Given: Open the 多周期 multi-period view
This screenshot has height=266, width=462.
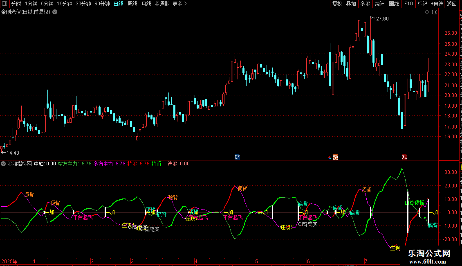Looking at the screenshot, I should [162, 4].
